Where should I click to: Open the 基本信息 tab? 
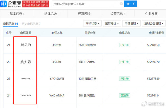click(x=17, y=14)
